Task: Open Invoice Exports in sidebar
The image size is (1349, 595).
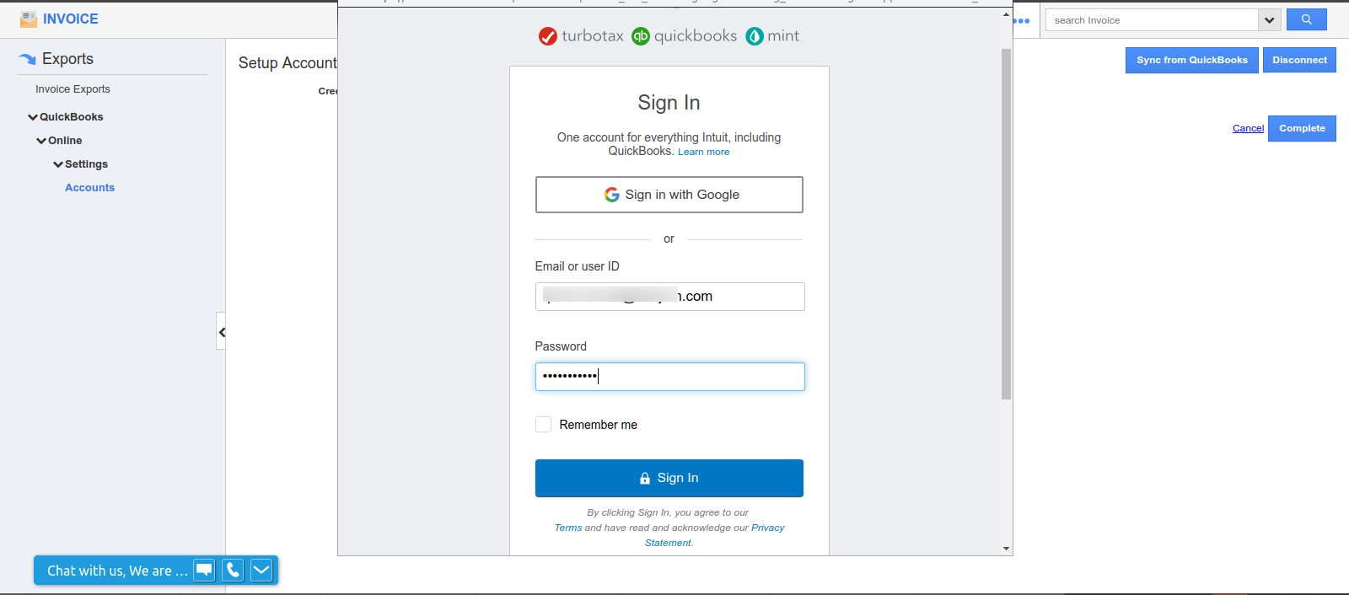Action: [73, 89]
